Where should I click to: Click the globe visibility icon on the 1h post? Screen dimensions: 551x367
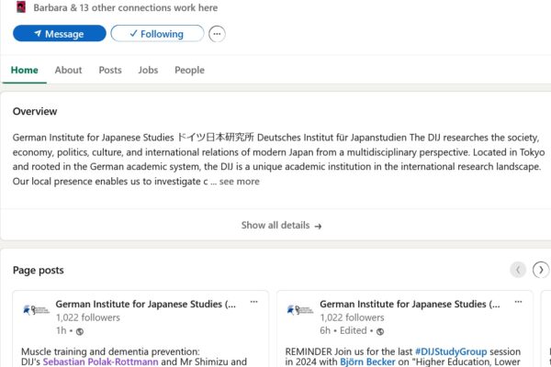[x=80, y=331]
